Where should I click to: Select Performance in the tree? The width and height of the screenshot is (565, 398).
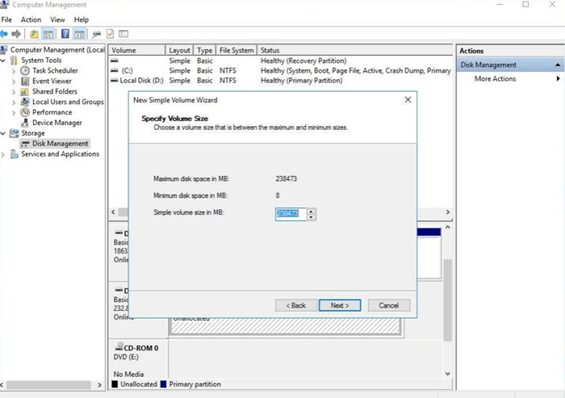click(x=52, y=113)
